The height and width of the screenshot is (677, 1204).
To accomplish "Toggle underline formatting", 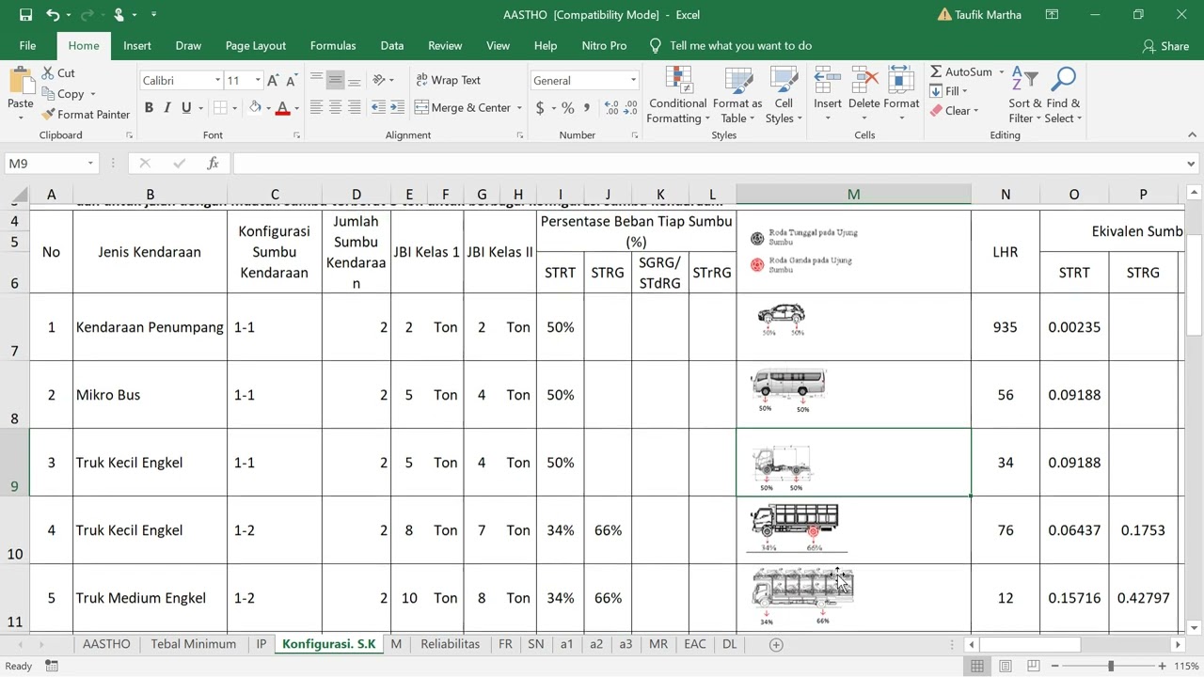I will [186, 107].
